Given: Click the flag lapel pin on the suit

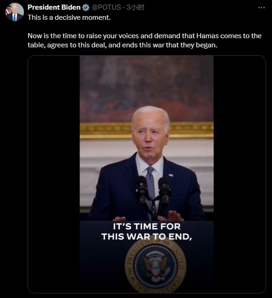Looking at the screenshot, I should [x=171, y=175].
